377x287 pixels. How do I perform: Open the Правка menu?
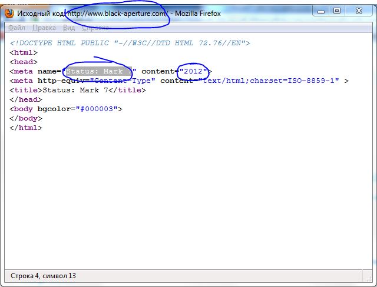pos(44,28)
